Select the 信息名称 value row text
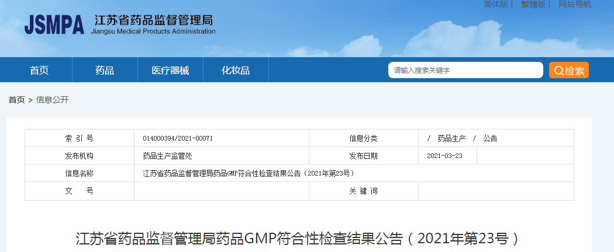 249,173
